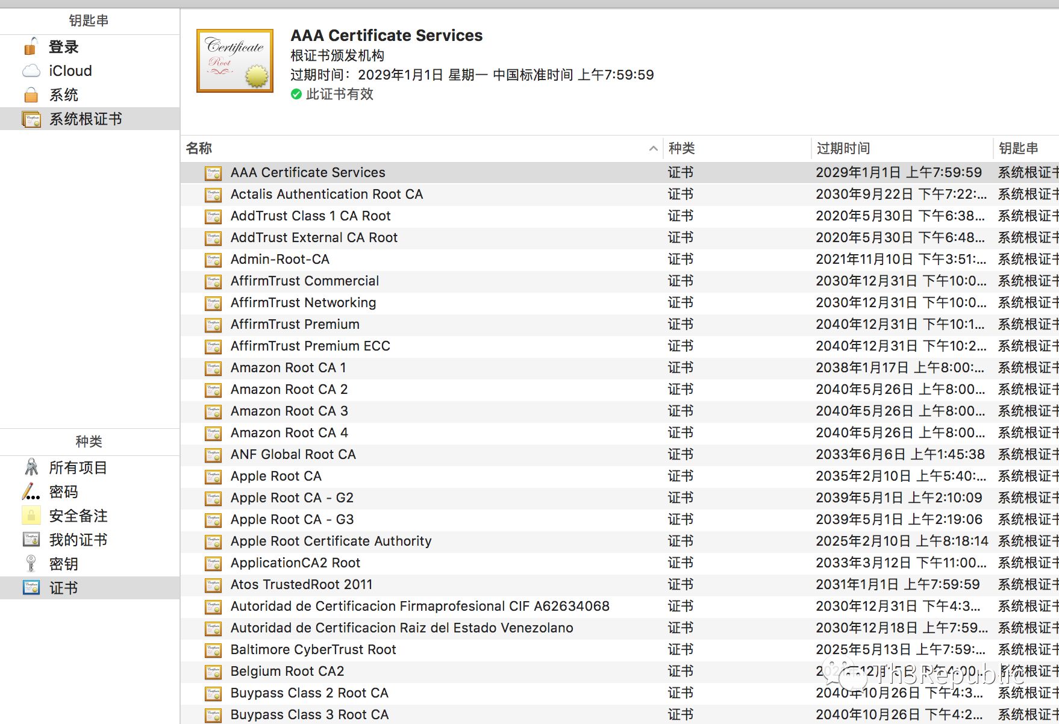Sort list by 名称 column header
The width and height of the screenshot is (1059, 724).
[422, 148]
